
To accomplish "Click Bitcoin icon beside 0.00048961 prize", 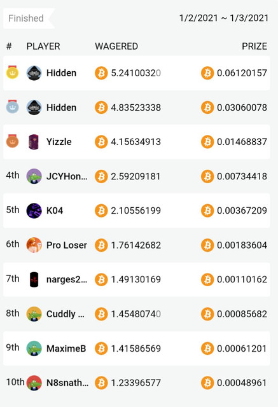I will [x=207, y=383].
